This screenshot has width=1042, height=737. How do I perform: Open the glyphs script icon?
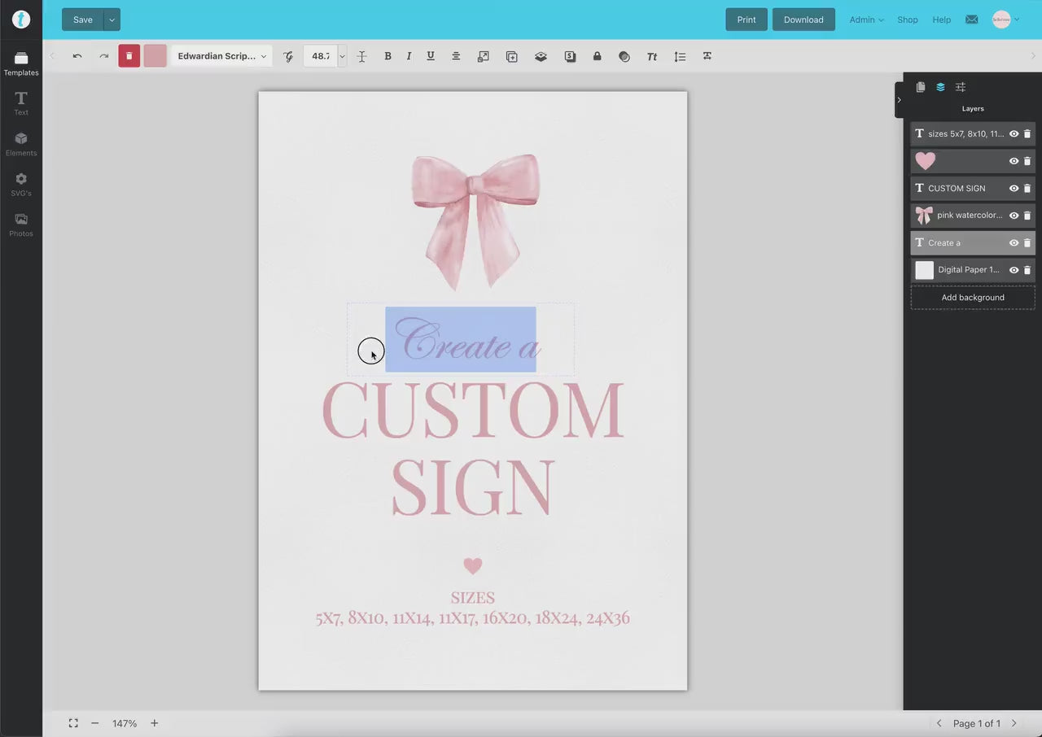[x=288, y=56]
